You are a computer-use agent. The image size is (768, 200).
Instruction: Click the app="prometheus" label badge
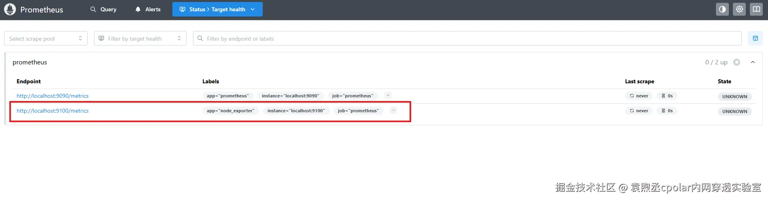click(x=228, y=96)
